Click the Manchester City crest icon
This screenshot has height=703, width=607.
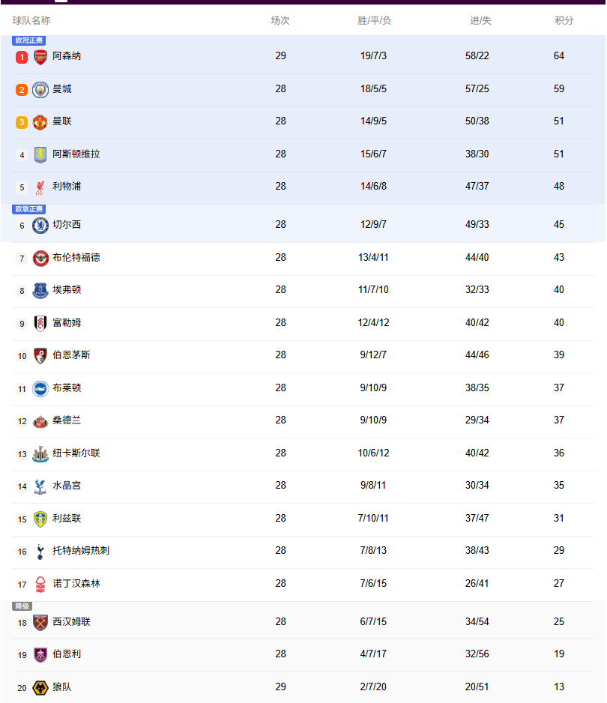(40, 90)
